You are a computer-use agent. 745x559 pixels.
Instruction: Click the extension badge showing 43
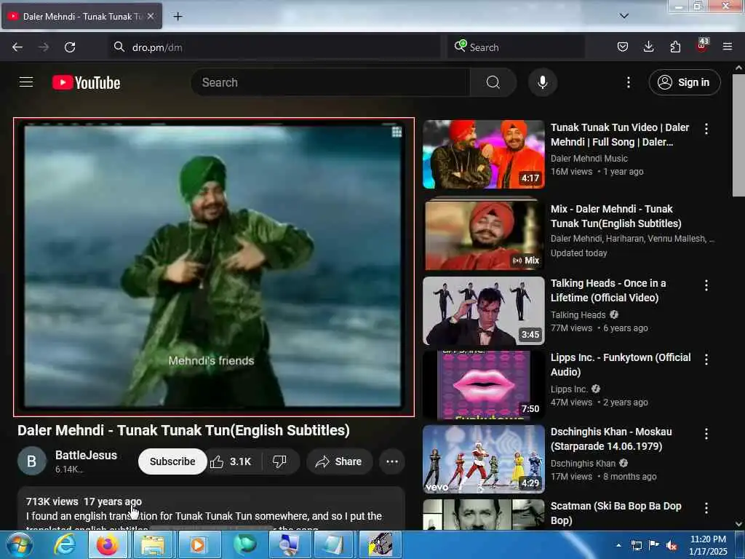tap(702, 46)
